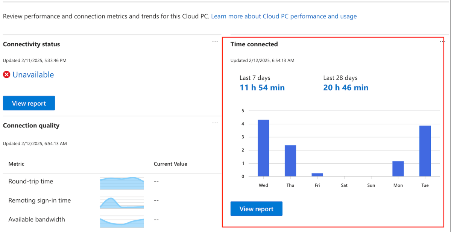Select the Monday bar in Time connected chart
The height and width of the screenshot is (232, 451).
point(398,169)
